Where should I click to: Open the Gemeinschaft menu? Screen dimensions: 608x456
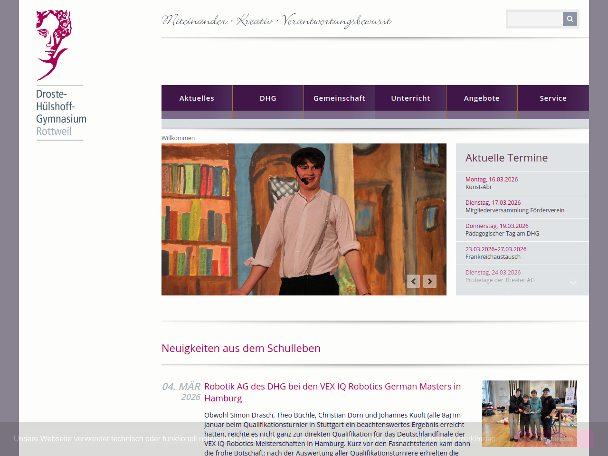pyautogui.click(x=339, y=98)
